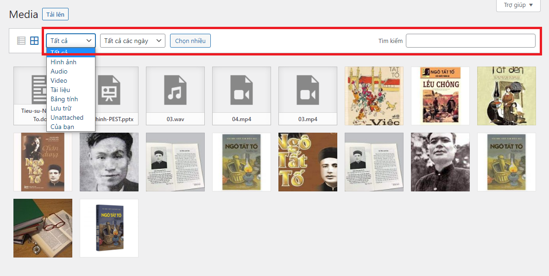
Task: Click the Chọn nhiều bulk select button
Action: pyautogui.click(x=190, y=41)
